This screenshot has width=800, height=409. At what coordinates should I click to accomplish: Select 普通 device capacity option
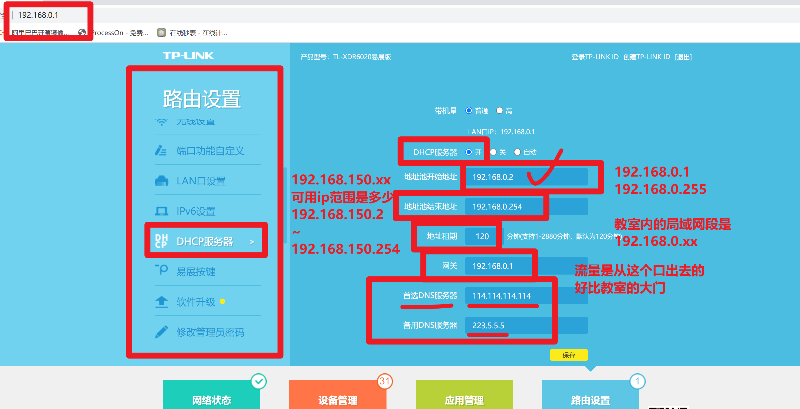pos(469,111)
